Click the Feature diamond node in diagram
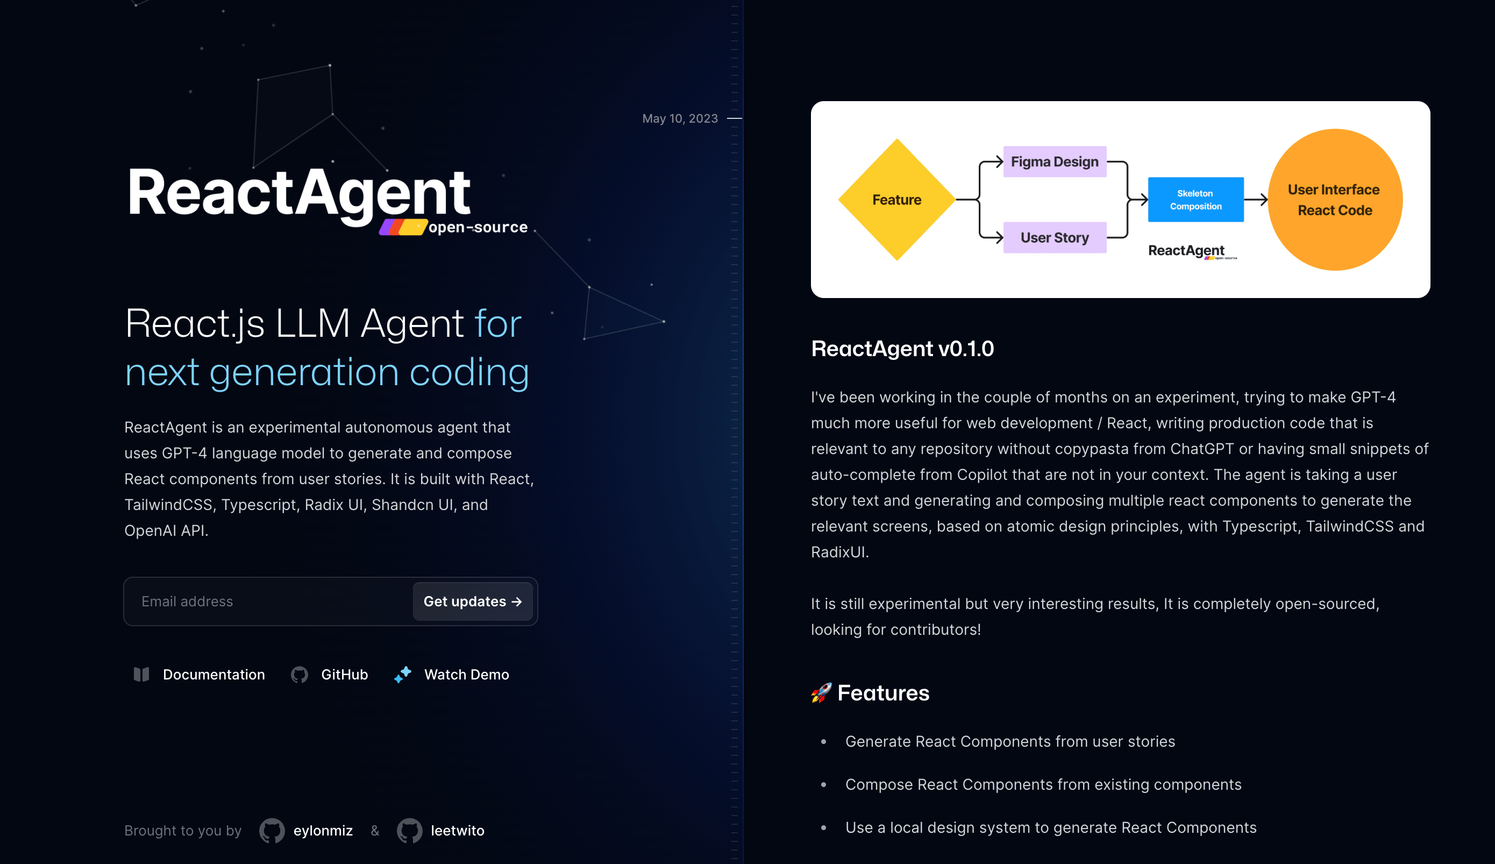 893,199
